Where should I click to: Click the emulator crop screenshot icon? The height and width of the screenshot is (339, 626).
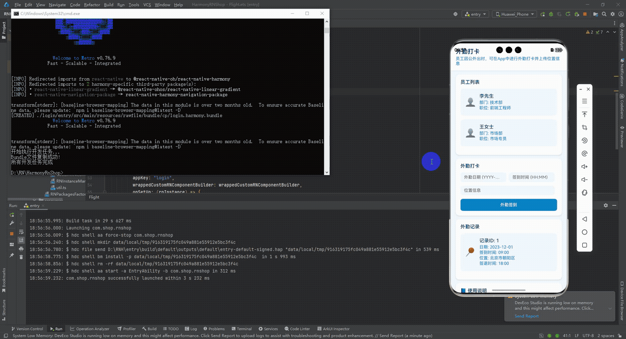585,128
